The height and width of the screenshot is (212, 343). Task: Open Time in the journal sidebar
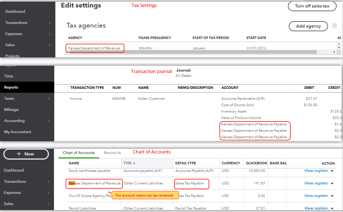coord(9,76)
